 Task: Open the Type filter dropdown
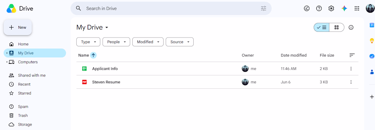coord(88,42)
